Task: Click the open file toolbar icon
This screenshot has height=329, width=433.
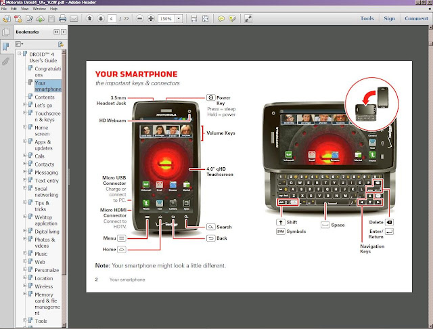Action: pos(7,19)
